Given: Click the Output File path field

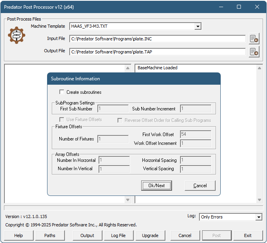Looking at the screenshot, I should pyautogui.click(x=157, y=52).
